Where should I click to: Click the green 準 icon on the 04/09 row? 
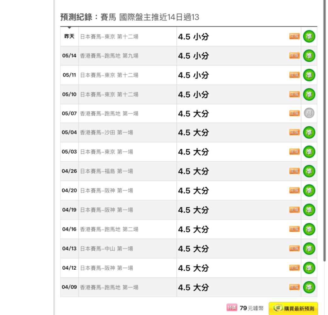(309, 287)
